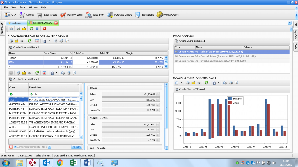The height and width of the screenshot is (167, 298).
Task: Open the File menu
Action: pos(6,7)
